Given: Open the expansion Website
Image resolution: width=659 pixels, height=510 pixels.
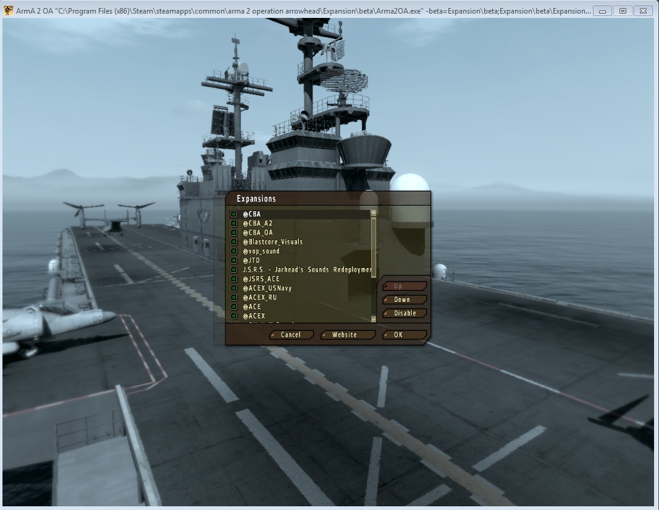Looking at the screenshot, I should (348, 335).
